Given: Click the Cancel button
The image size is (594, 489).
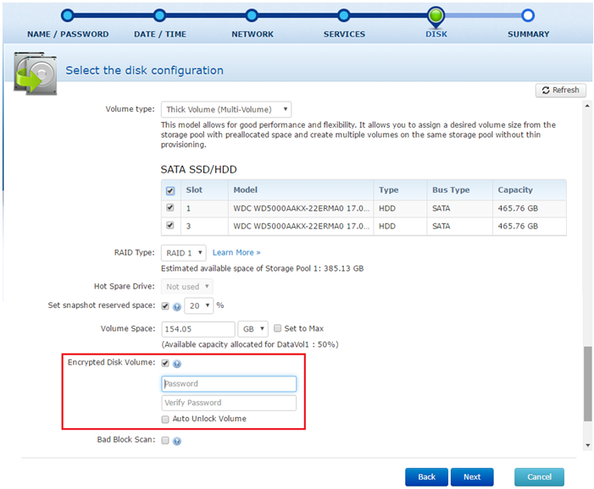Looking at the screenshot, I should click(539, 477).
